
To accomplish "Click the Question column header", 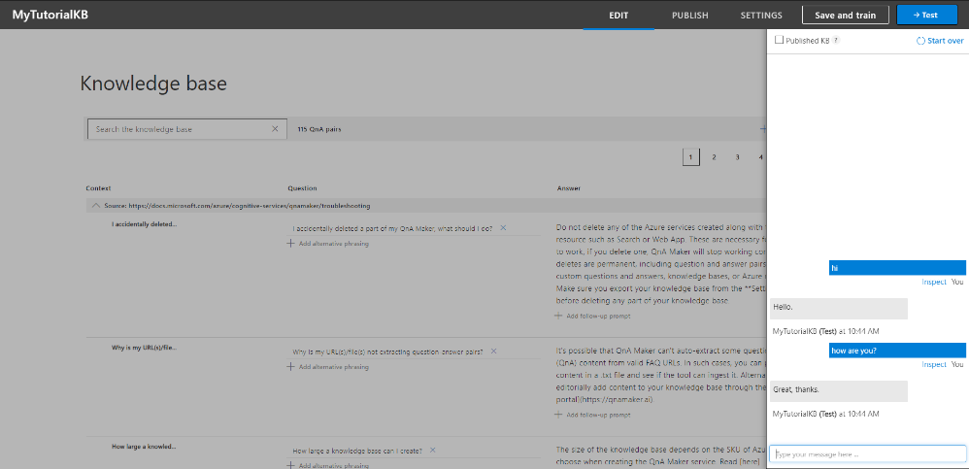I will pos(302,187).
